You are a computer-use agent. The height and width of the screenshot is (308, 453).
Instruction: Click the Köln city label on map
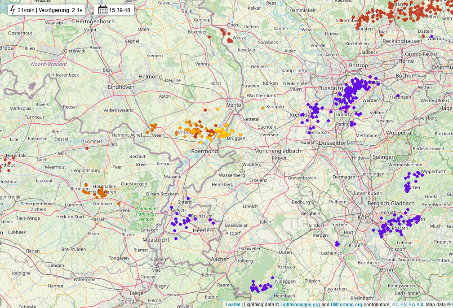tap(363, 217)
